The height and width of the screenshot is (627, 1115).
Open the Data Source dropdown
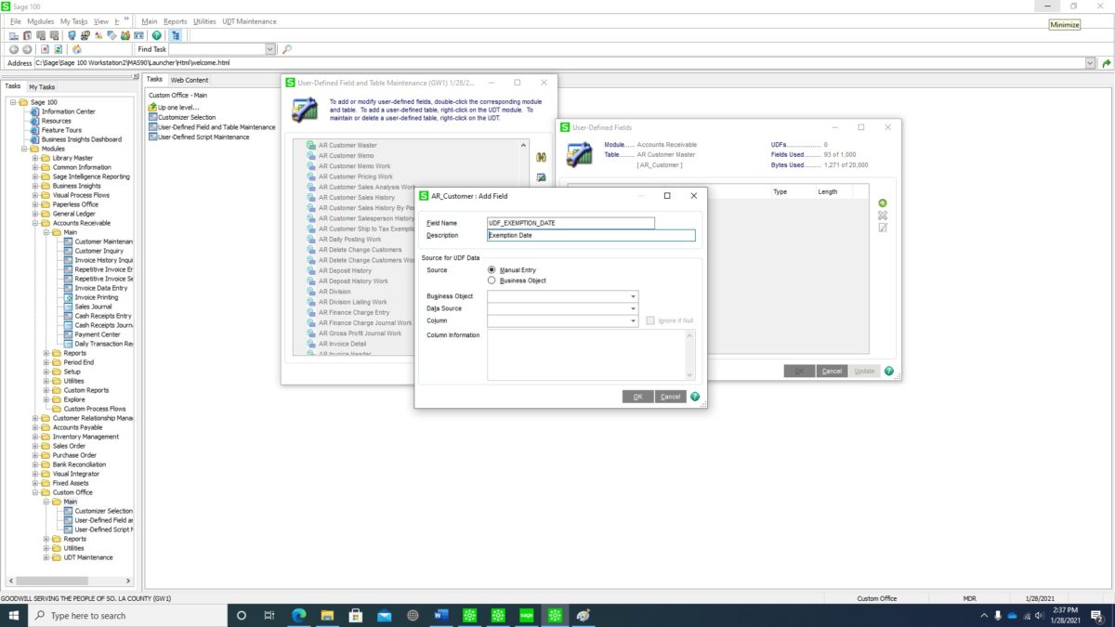(x=632, y=307)
